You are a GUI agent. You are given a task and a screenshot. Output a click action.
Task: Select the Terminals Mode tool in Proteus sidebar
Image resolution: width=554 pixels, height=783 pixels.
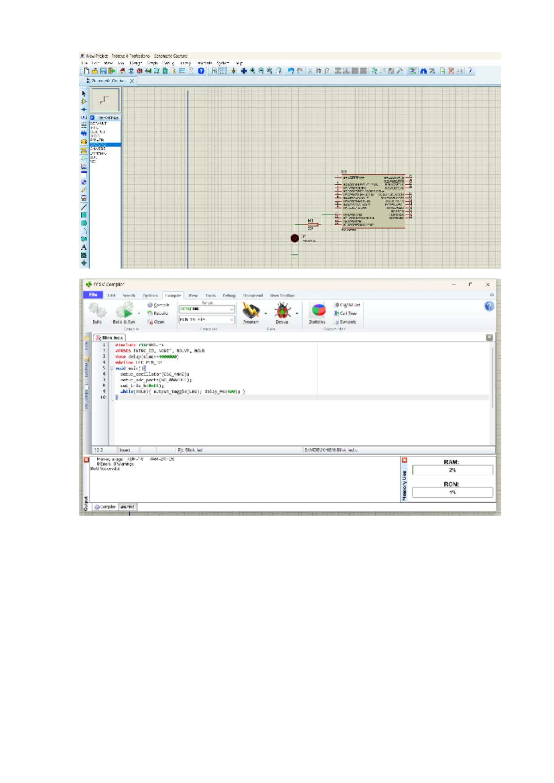(84, 150)
